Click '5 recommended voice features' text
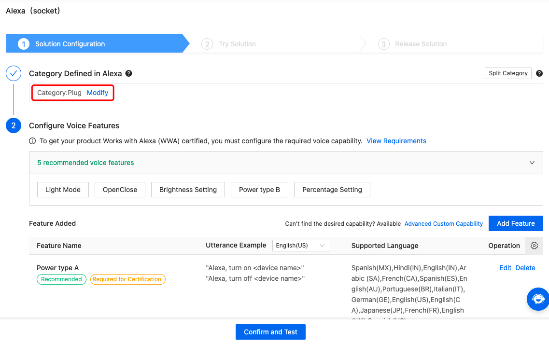Image resolution: width=549 pixels, height=344 pixels. pos(85,163)
